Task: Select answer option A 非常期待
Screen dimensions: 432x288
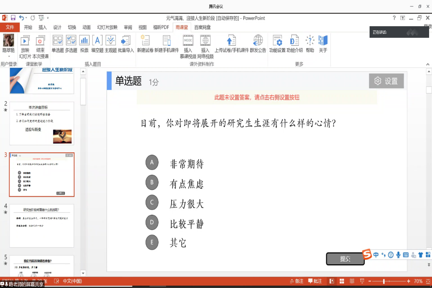Action: pos(152,163)
